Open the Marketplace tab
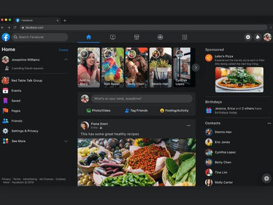Viewport: 273px width, 205px height. [136, 37]
